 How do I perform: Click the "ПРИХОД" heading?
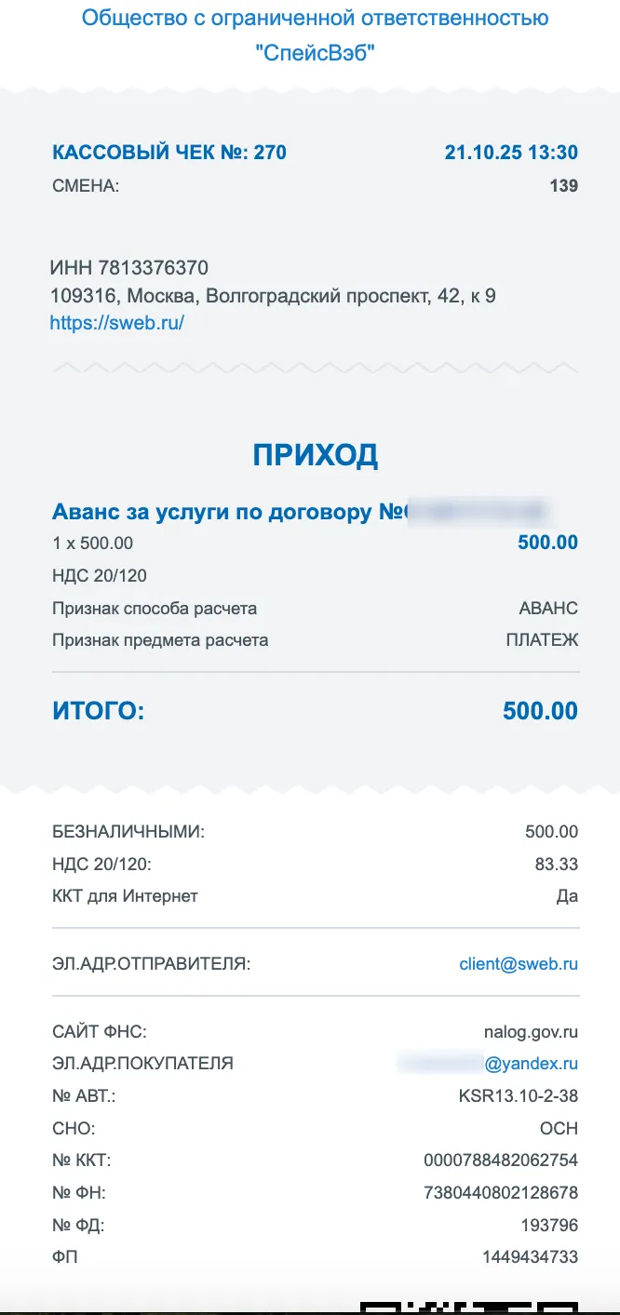point(315,455)
